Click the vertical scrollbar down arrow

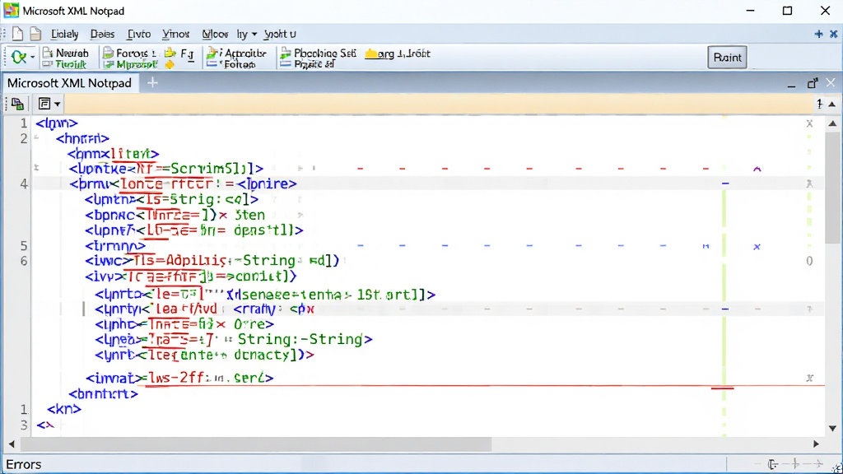click(x=832, y=428)
